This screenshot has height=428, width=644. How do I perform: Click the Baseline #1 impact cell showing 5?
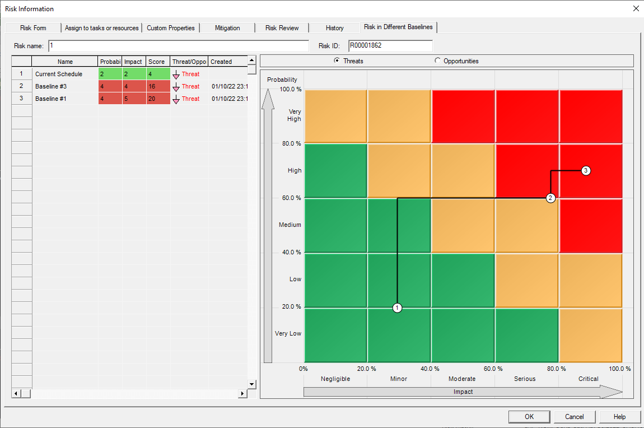coord(134,99)
